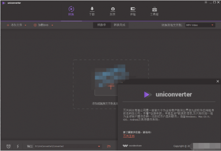The height and width of the screenshot is (151, 221).
Task: Click the red website link in about dialog
Action: [x=129, y=136]
